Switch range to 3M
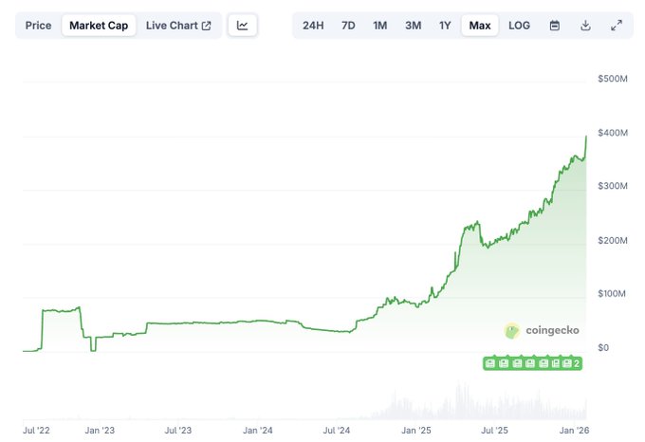This screenshot has height=442, width=645. pos(413,25)
